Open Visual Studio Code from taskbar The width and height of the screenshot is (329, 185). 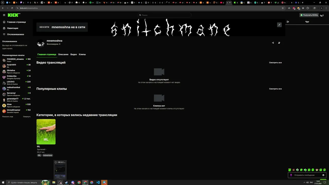[98, 182]
